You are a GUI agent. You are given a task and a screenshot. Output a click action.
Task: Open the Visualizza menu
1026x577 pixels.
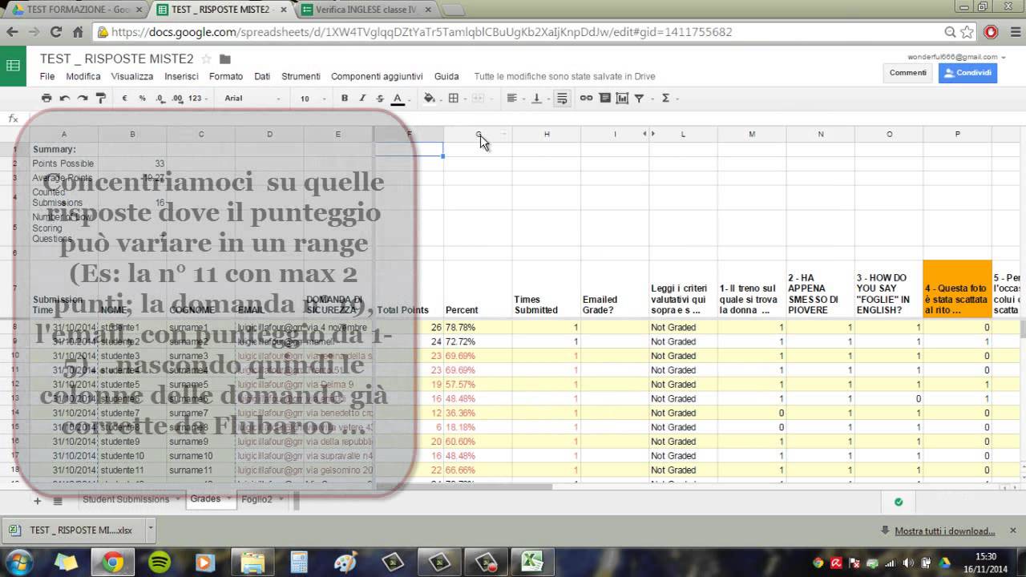coord(132,76)
